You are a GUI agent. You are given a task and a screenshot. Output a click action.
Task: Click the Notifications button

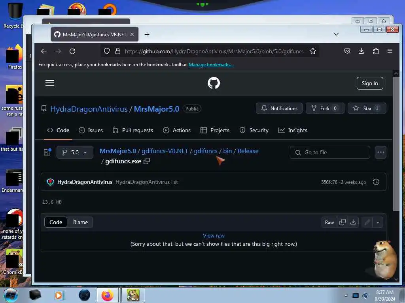tap(279, 108)
